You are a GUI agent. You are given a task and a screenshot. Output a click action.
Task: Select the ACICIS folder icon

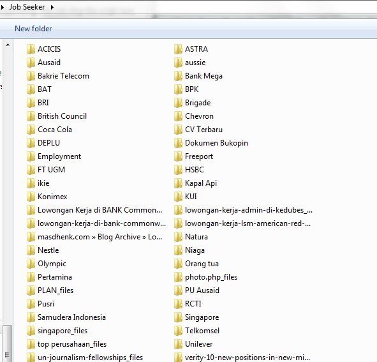coord(31,49)
